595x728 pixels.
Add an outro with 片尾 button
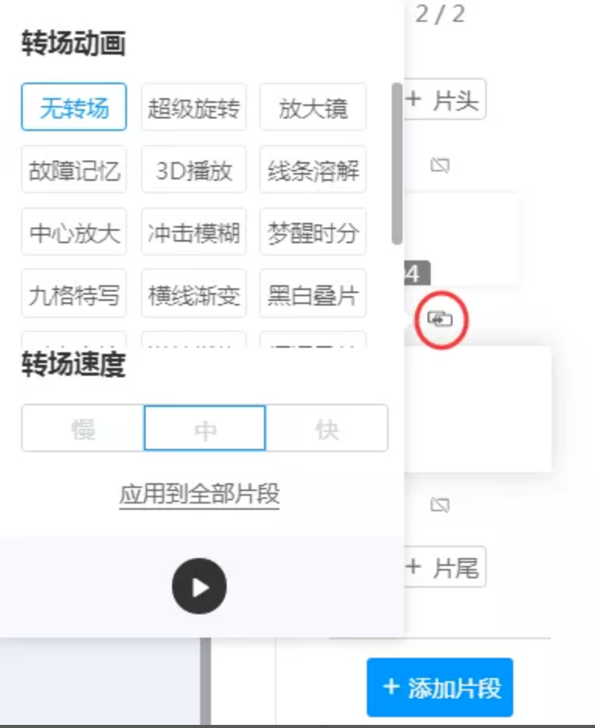pyautogui.click(x=444, y=567)
